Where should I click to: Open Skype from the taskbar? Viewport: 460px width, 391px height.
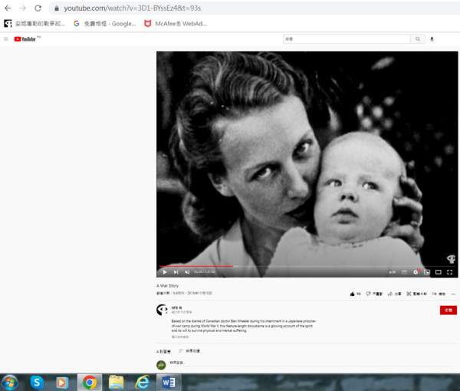(x=37, y=383)
